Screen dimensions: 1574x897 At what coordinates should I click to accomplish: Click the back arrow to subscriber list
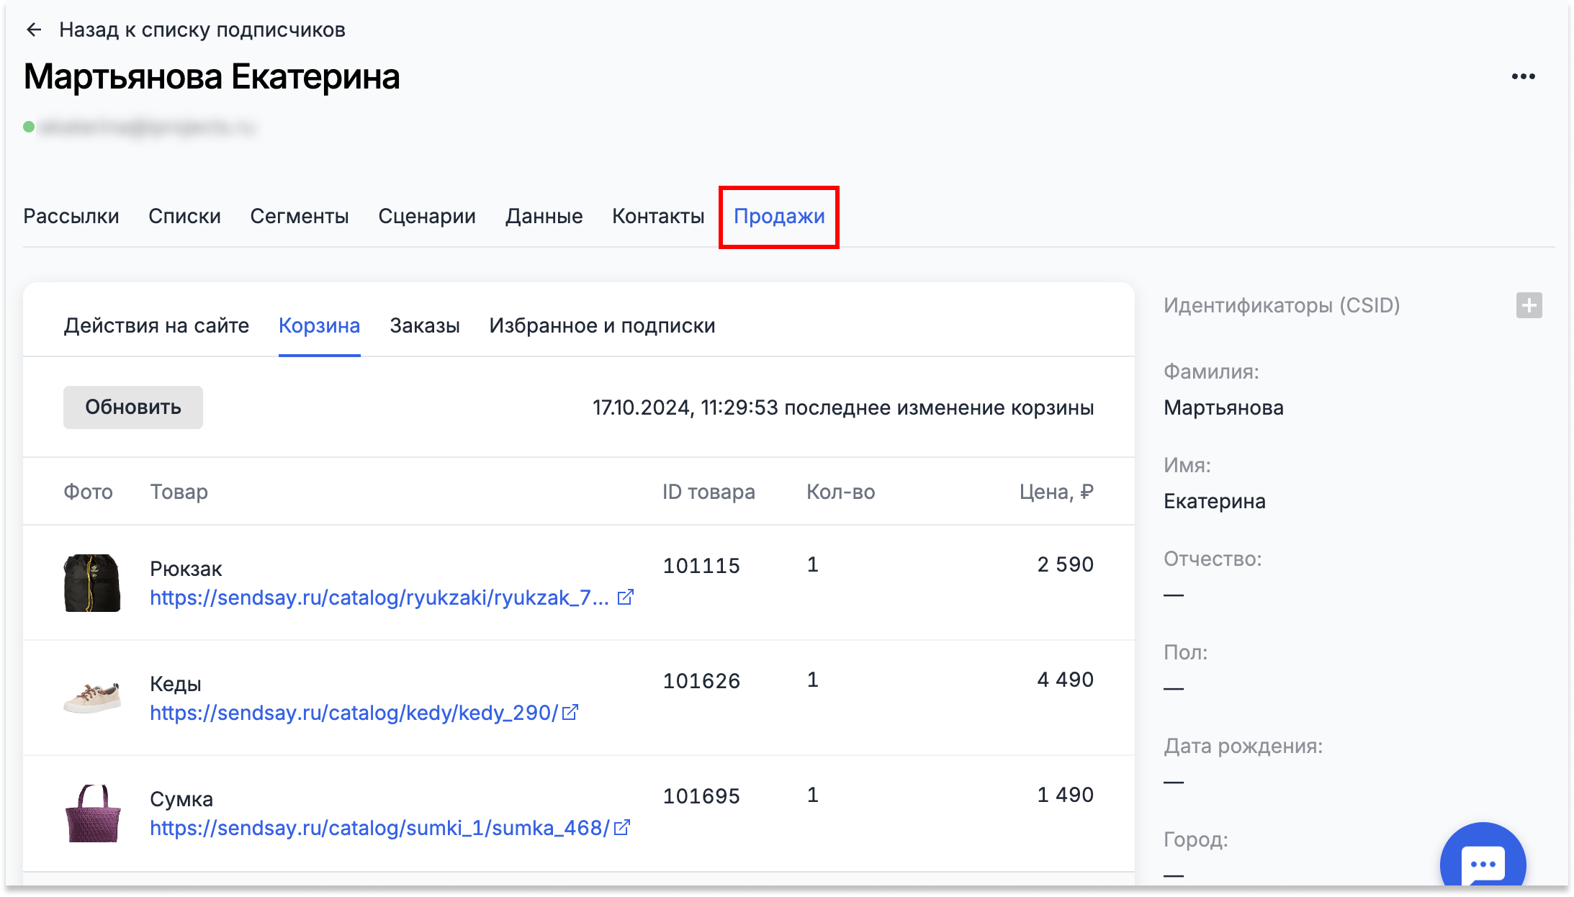34,30
